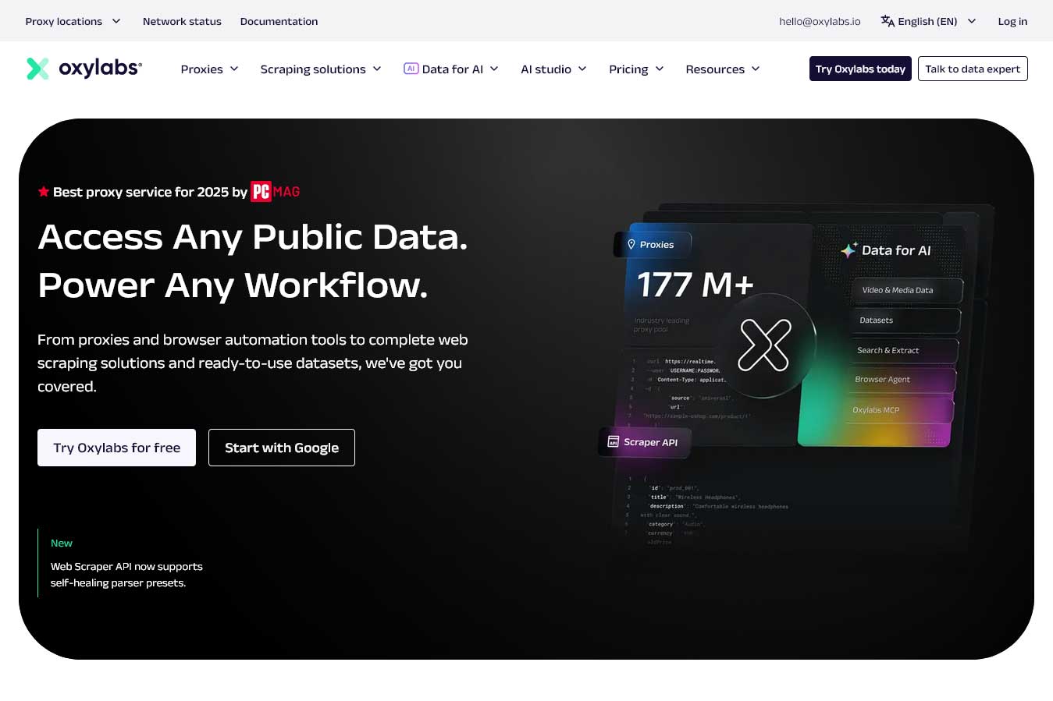Select the Oxylabs MCP card

click(x=900, y=410)
